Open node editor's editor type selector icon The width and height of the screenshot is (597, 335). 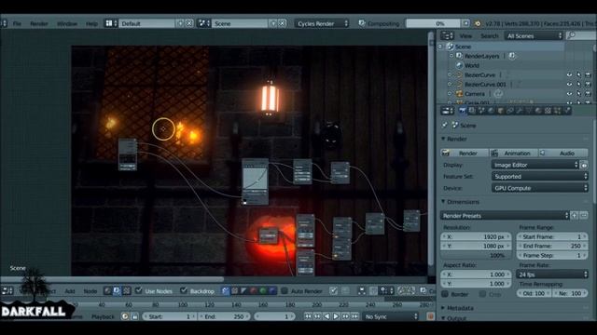(x=7, y=291)
